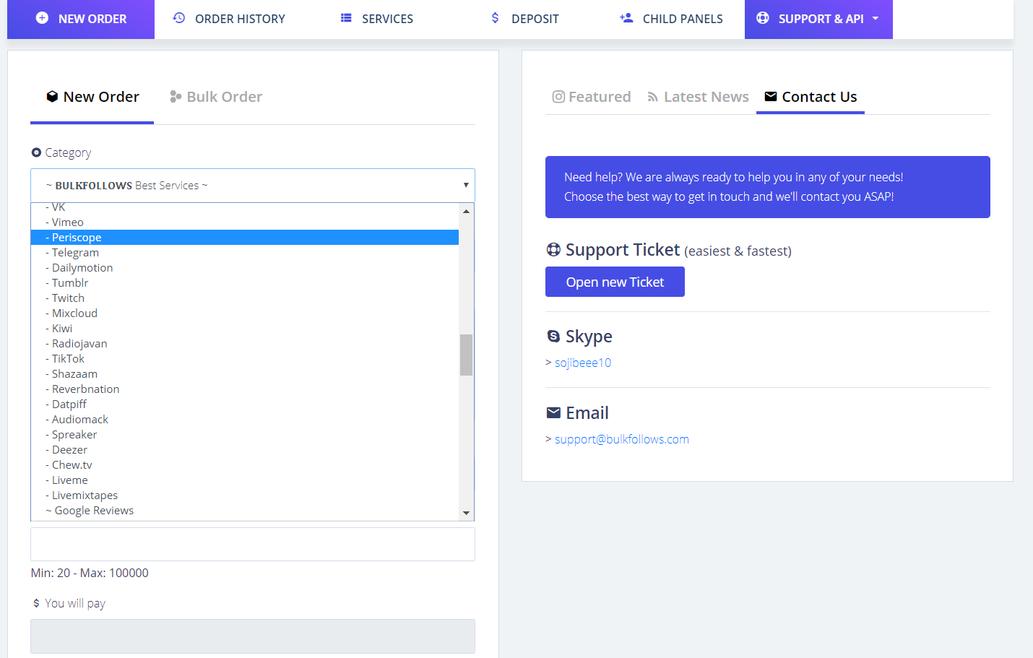Click the Instagram icon beside Featured
Image resolution: width=1033 pixels, height=658 pixels.
pos(558,97)
